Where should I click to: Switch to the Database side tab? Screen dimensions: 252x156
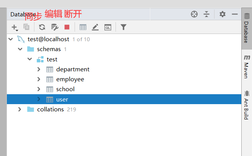pyautogui.click(x=247, y=29)
